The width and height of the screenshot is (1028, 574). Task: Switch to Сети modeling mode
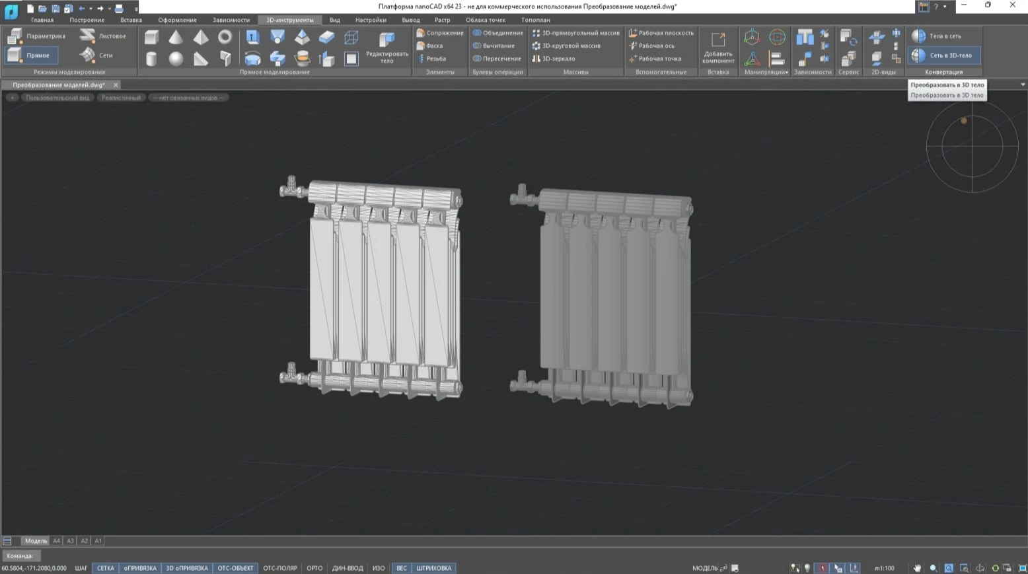pyautogui.click(x=96, y=55)
